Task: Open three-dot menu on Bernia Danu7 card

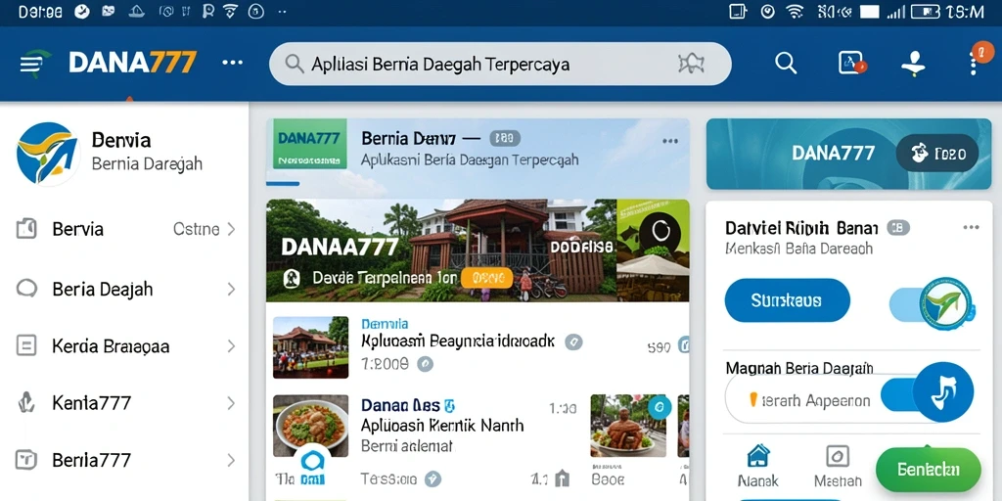Action: (x=670, y=141)
